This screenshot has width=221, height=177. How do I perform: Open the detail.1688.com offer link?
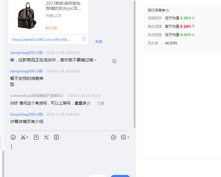click(41, 39)
